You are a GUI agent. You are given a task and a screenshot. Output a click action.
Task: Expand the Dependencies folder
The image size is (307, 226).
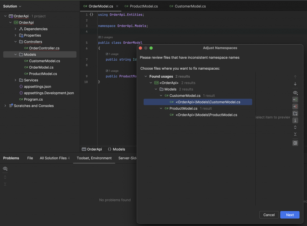pyautogui.click(x=16, y=29)
